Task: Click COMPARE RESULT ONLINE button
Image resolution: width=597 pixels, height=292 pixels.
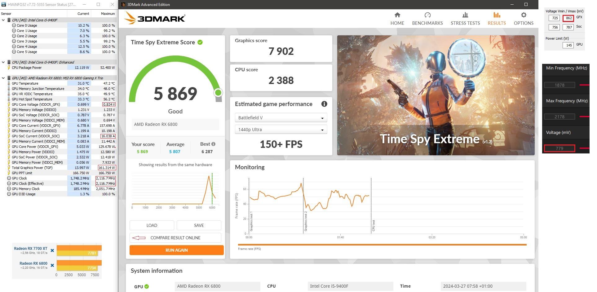Action: (x=175, y=238)
